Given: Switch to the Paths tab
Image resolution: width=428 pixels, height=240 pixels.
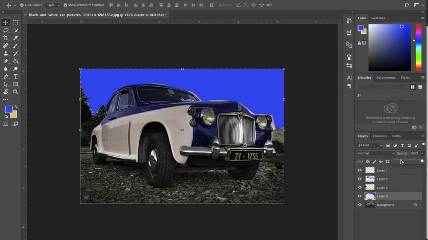Looking at the screenshot, I should click(396, 136).
